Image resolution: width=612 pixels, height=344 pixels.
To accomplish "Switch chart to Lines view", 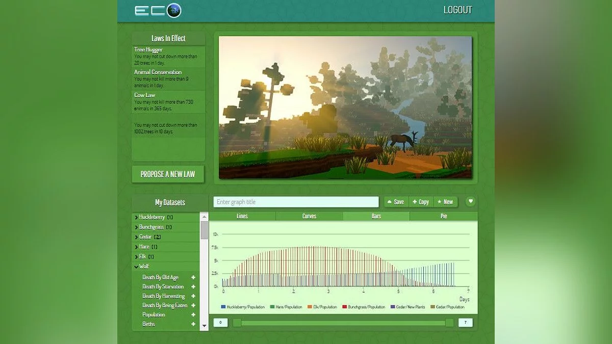I will pyautogui.click(x=242, y=216).
